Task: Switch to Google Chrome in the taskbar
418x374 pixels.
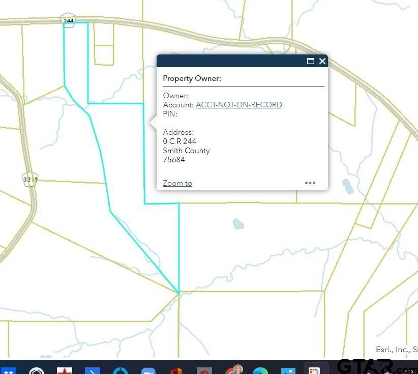Action: click(x=233, y=370)
